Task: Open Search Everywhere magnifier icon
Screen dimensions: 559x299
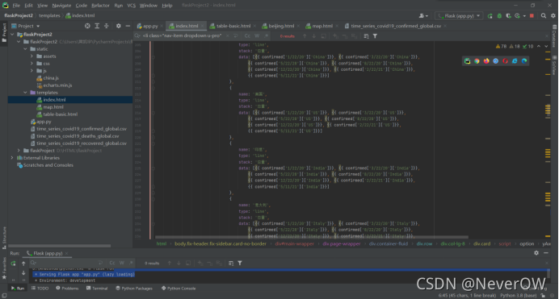Action: click(544, 16)
